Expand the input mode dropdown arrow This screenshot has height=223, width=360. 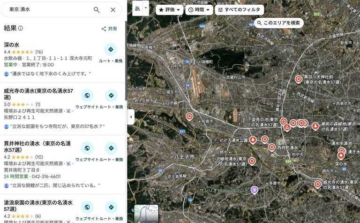coord(146,8)
